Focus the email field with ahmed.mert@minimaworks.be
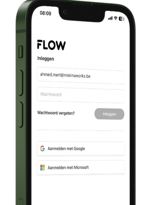The image size is (154, 205). 81,76
